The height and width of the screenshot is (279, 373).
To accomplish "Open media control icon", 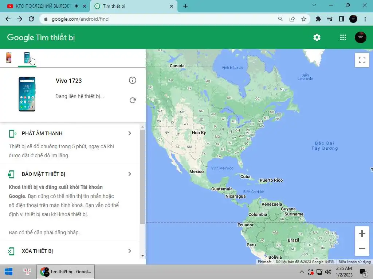I will [330, 19].
